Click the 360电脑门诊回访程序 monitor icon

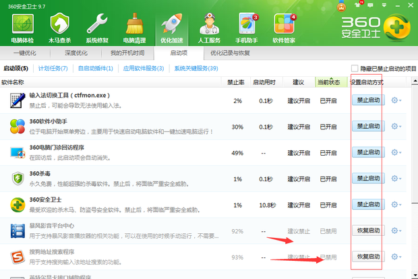coord(18,152)
